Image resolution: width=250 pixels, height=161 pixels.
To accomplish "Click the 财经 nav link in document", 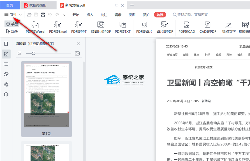I will tap(207, 55).
